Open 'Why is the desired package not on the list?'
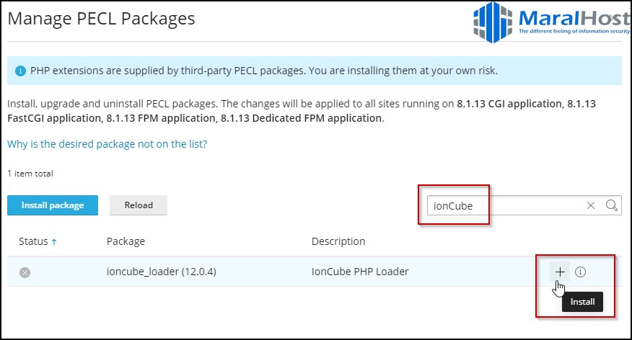Screen dimensions: 632x340 [x=107, y=144]
